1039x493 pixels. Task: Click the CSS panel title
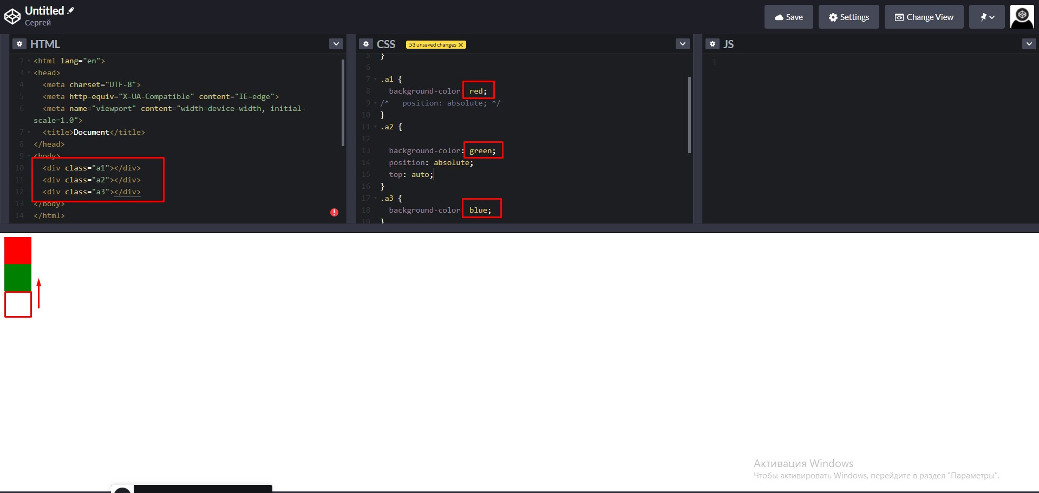pos(386,44)
